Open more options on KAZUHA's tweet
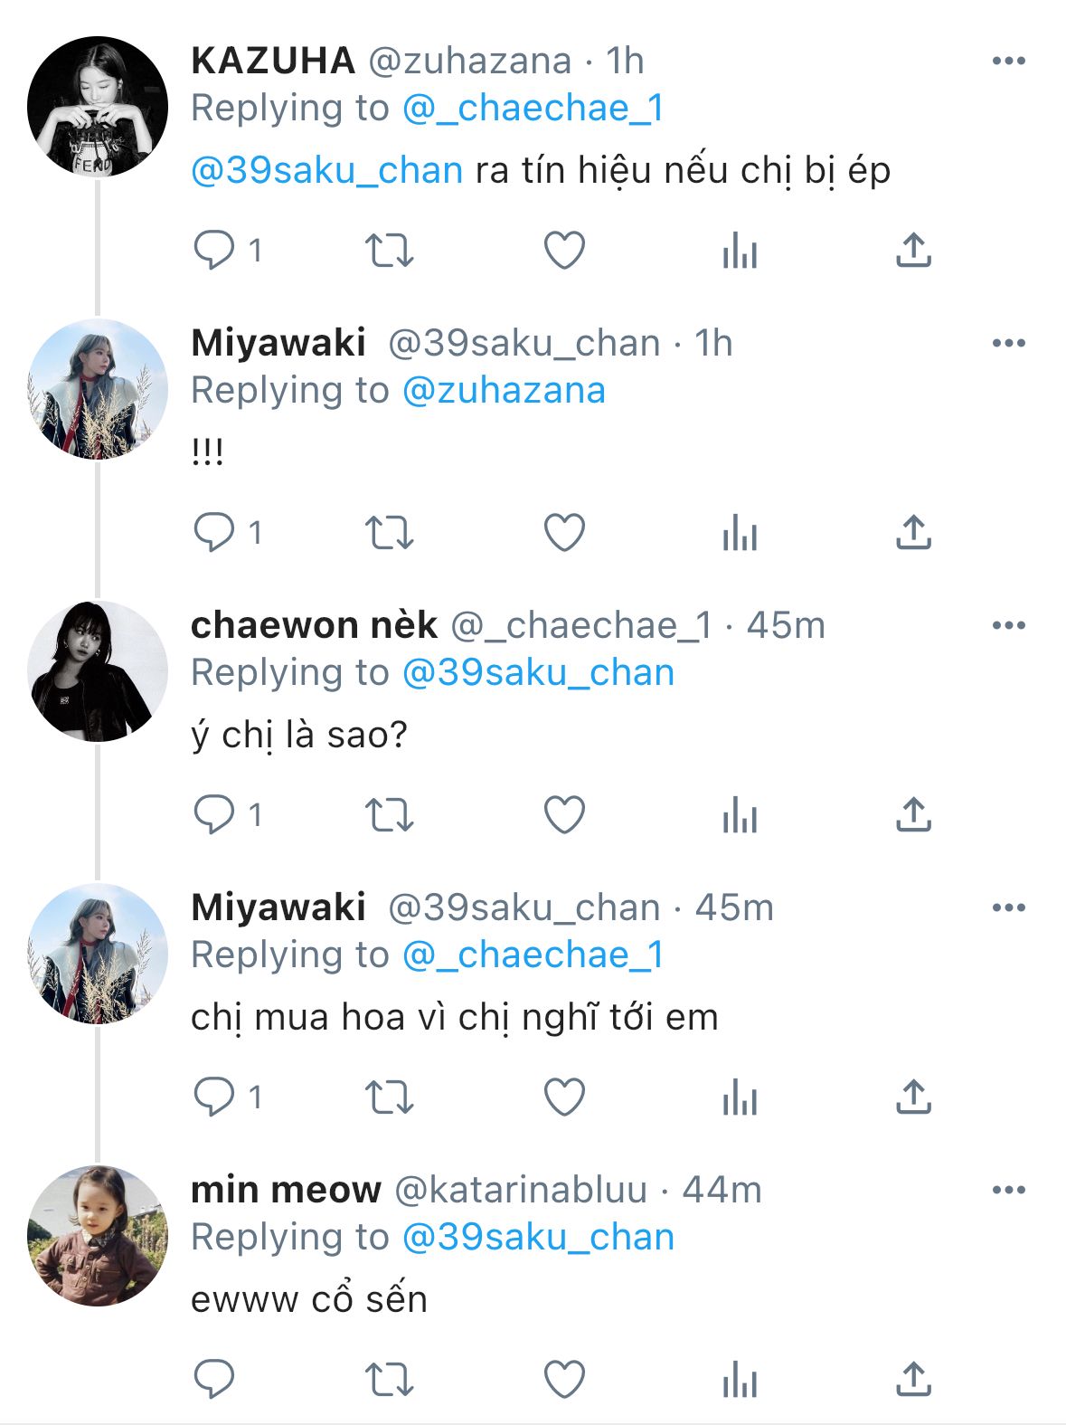The width and height of the screenshot is (1066, 1425). tap(1008, 61)
